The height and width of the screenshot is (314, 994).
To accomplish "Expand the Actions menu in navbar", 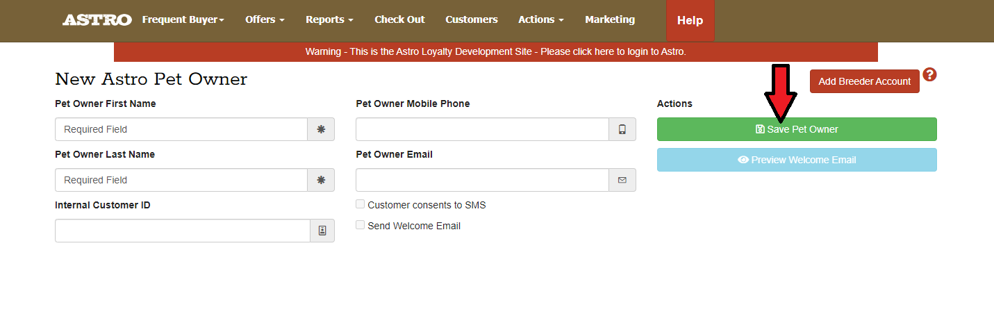I will point(540,20).
